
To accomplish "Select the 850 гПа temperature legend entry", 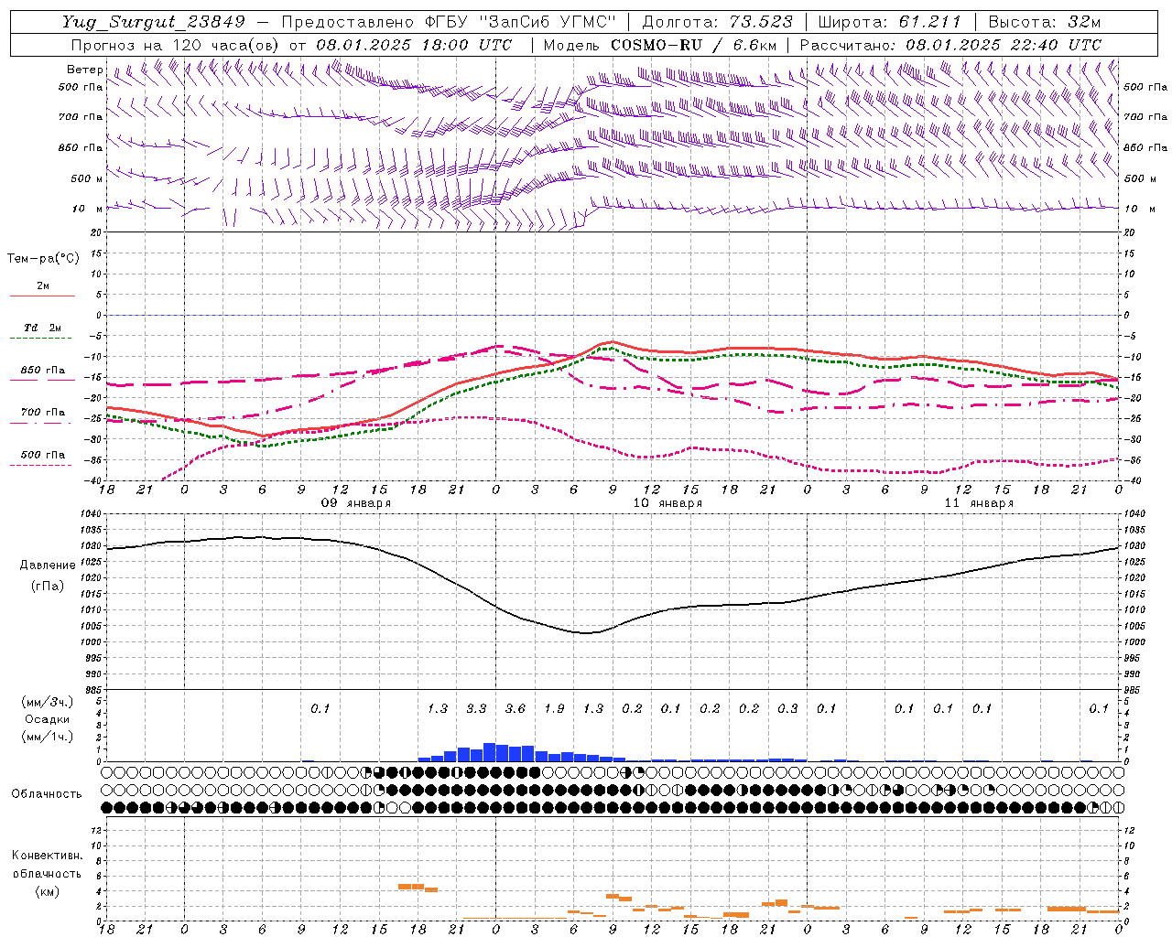I will tap(43, 371).
